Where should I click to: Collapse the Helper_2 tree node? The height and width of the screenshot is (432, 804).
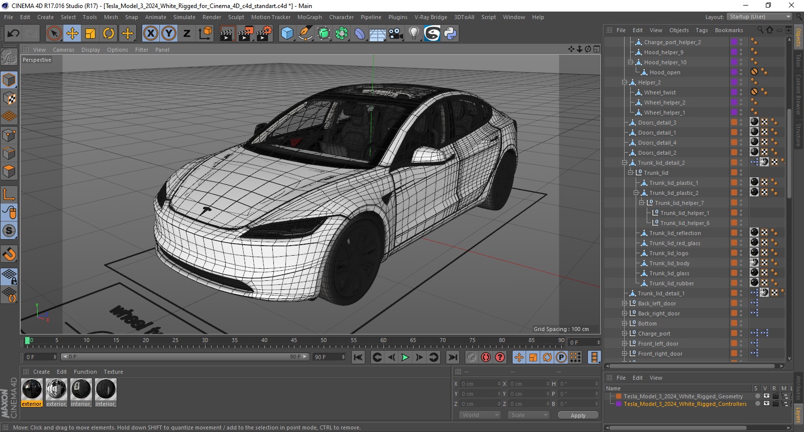(625, 82)
